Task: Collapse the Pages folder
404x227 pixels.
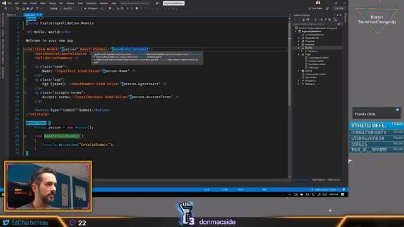Action: (x=299, y=54)
